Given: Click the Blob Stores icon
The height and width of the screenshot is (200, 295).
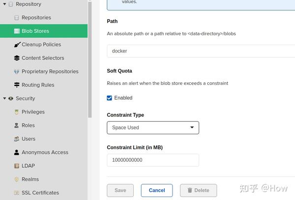Looking at the screenshot, I should pyautogui.click(x=17, y=31).
